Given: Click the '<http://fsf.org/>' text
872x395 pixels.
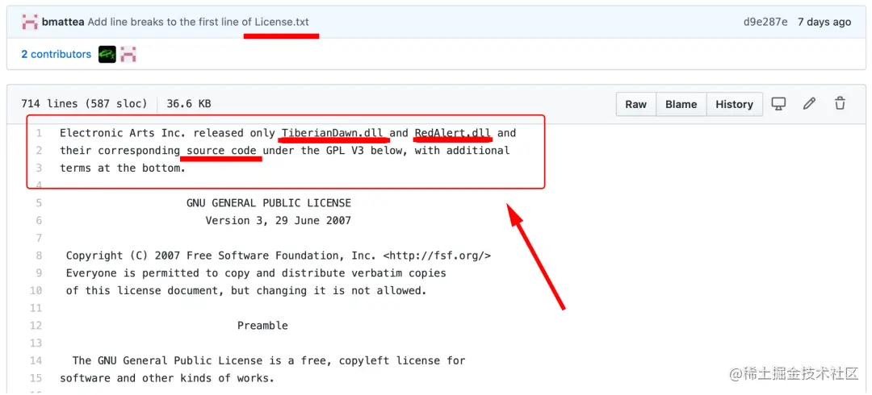Looking at the screenshot, I should 437,256.
